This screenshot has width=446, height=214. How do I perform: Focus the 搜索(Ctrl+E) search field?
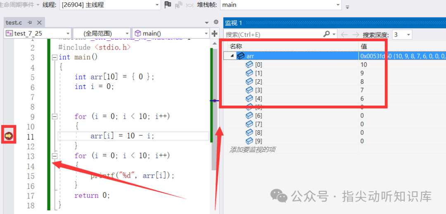[273, 35]
